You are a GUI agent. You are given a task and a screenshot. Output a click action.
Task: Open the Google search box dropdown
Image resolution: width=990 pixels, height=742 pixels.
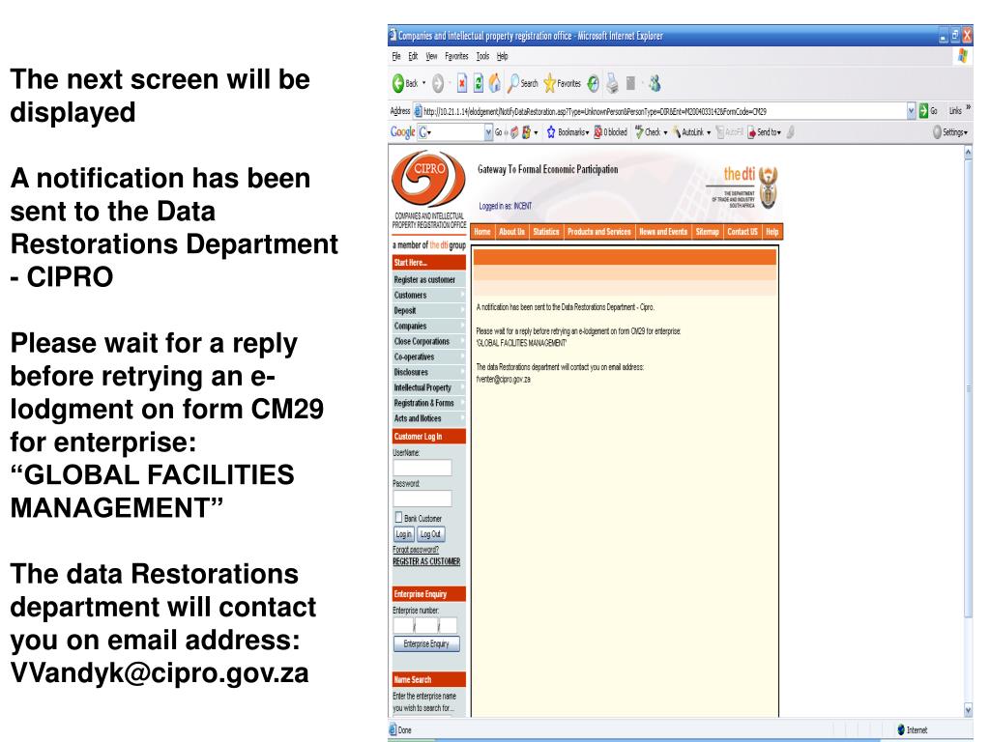[488, 131]
